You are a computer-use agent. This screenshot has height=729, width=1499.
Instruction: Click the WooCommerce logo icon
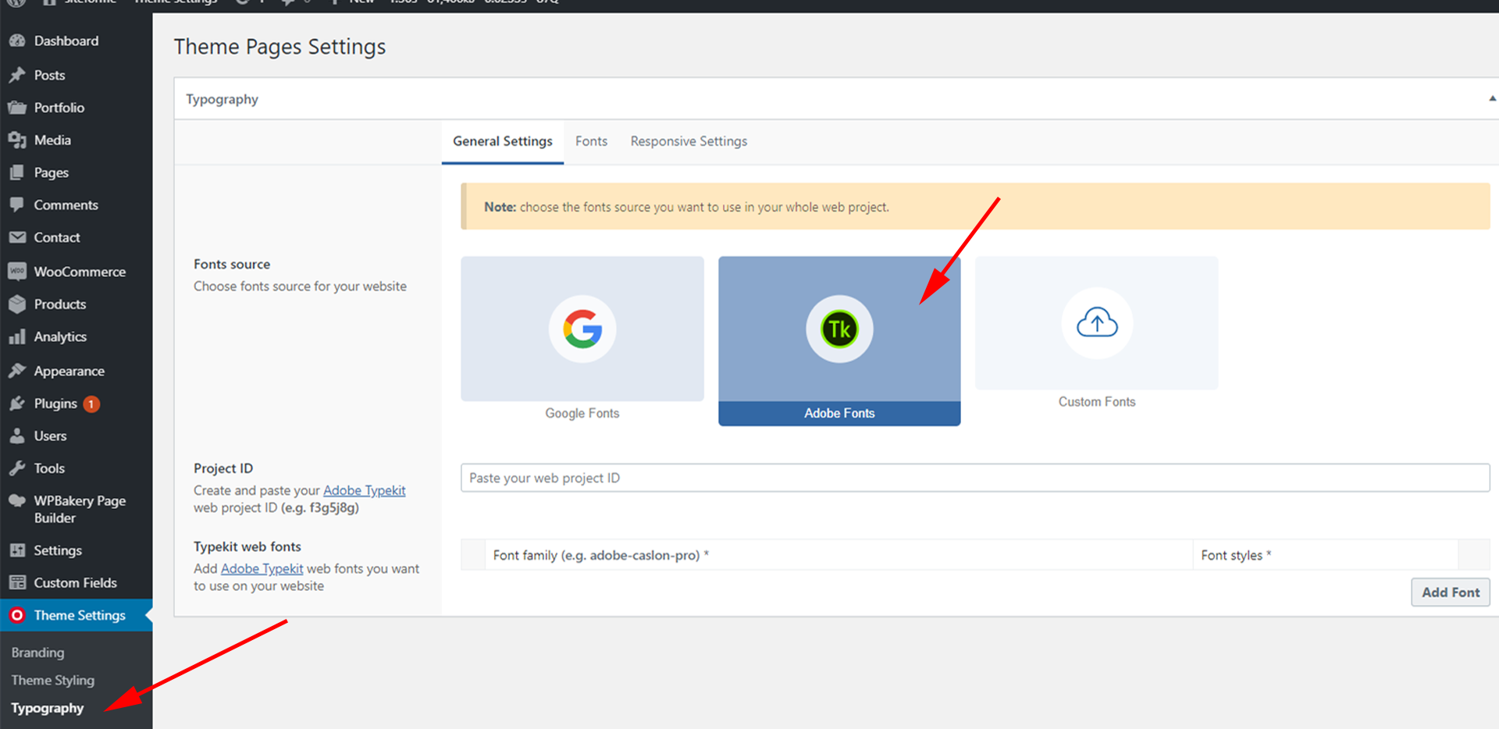[17, 272]
